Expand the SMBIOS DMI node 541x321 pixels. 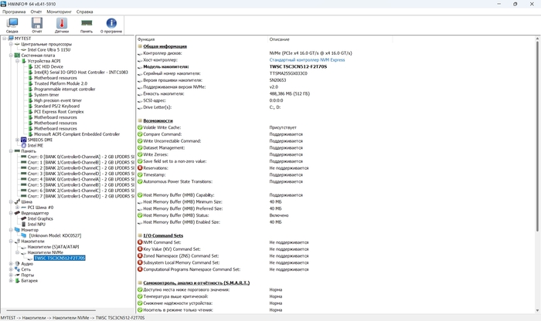pos(18,140)
